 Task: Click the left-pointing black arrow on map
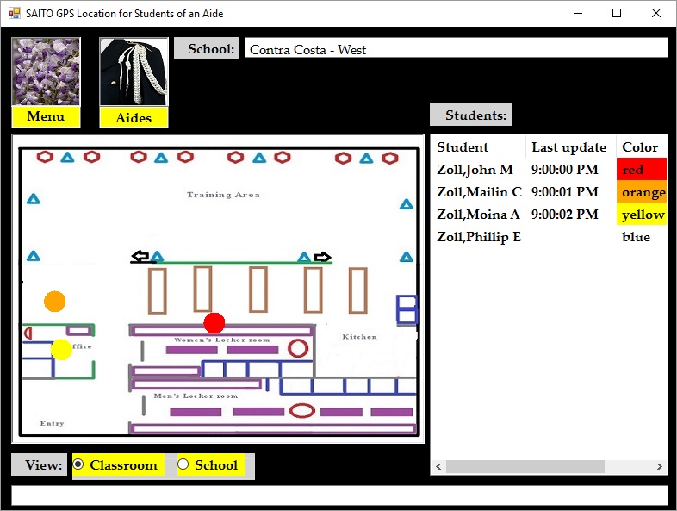[140, 257]
